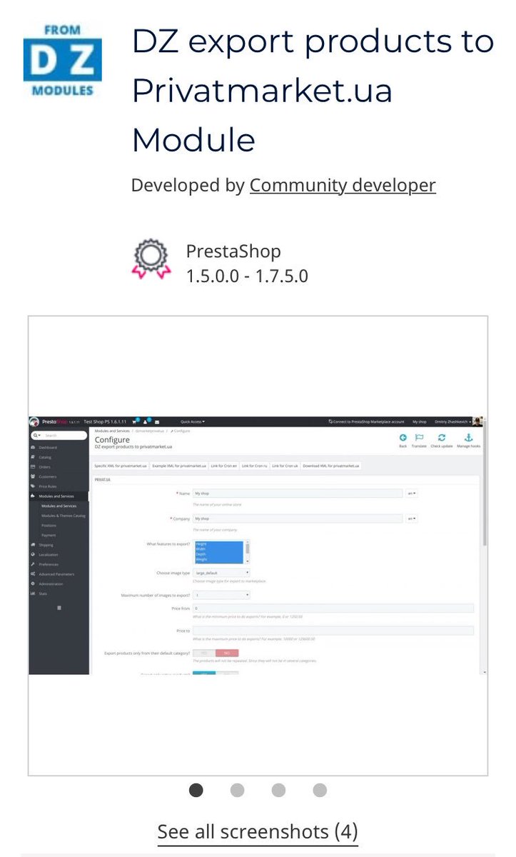Select the first carousel dot

click(196, 790)
